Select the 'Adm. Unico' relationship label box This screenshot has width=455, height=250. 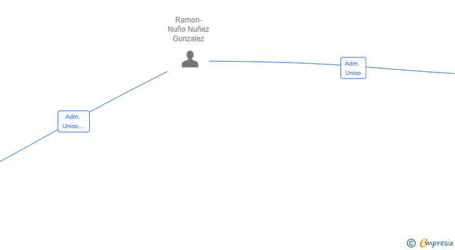coord(353,68)
